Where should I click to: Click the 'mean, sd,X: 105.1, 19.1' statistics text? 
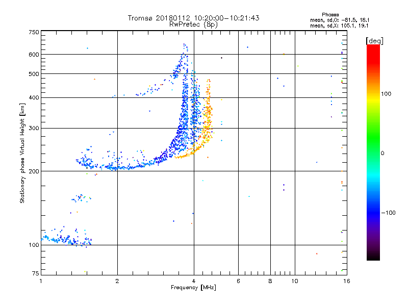point(339,26)
